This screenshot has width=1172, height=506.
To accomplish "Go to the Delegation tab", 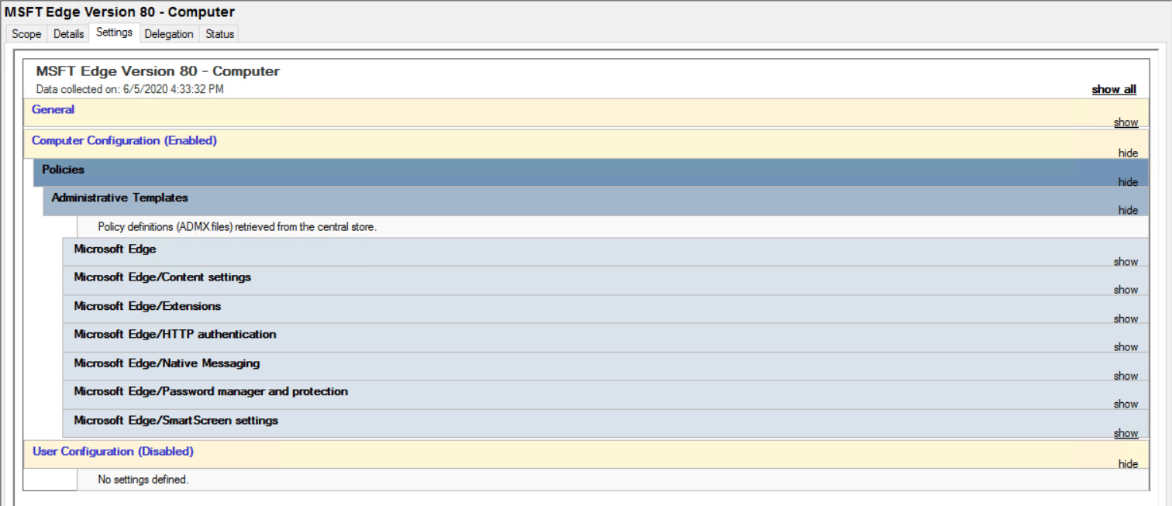I will pos(168,34).
